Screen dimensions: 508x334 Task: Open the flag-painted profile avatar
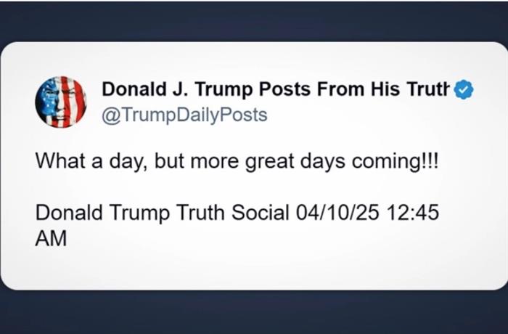[61, 102]
